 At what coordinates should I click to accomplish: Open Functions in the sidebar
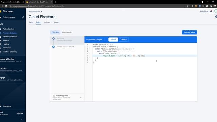point(7,48)
